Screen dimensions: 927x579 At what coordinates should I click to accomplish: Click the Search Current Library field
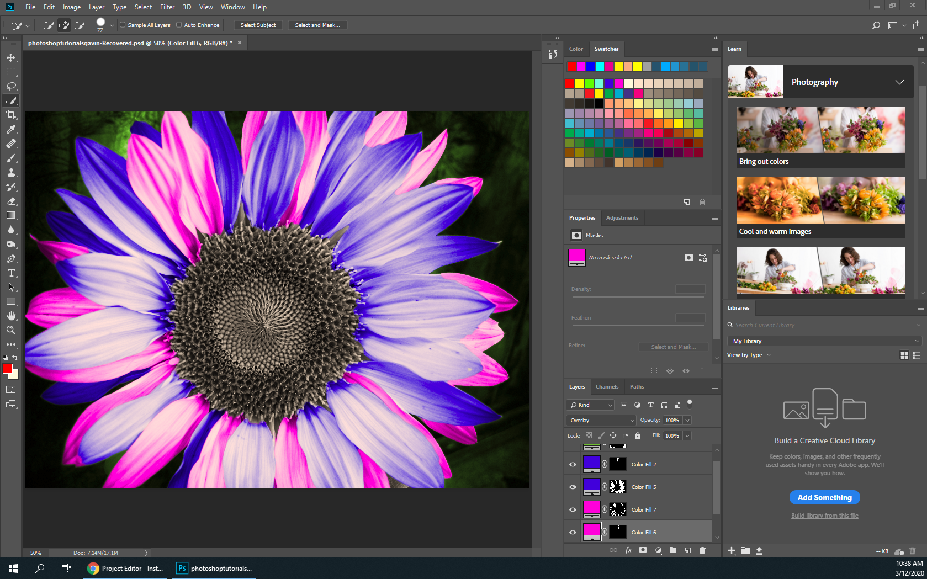click(x=825, y=325)
